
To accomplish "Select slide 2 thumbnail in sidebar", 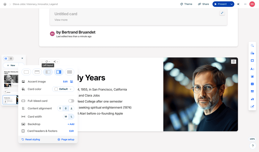I will [10, 100].
